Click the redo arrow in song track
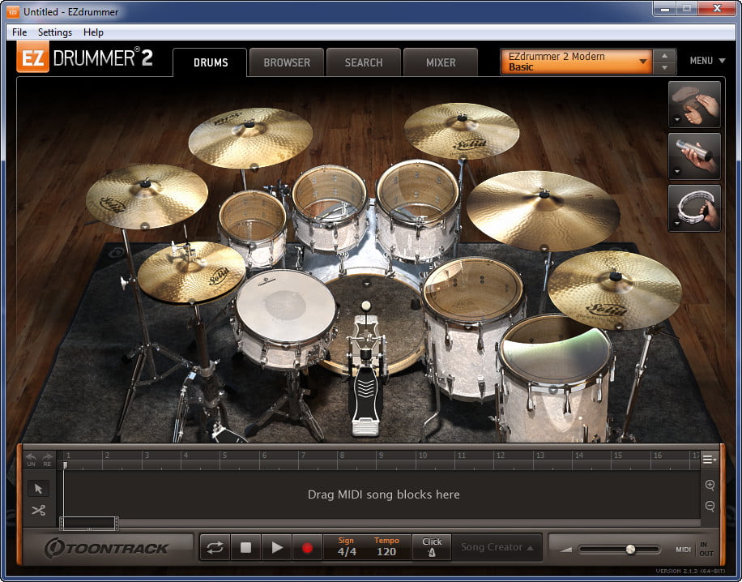This screenshot has height=582, width=742. (x=47, y=460)
